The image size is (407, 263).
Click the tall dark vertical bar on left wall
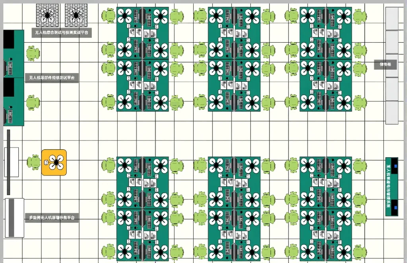click(x=8, y=162)
